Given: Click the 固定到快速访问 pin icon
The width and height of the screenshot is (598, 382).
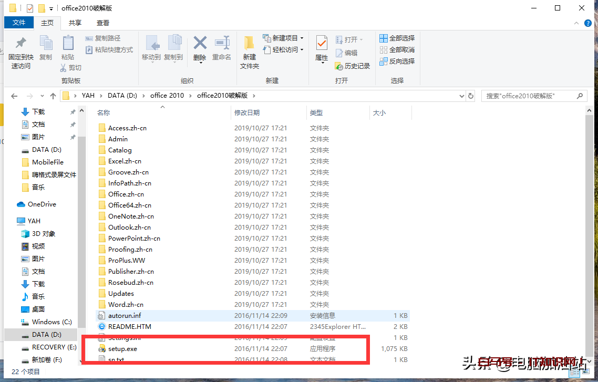Looking at the screenshot, I should (20, 43).
